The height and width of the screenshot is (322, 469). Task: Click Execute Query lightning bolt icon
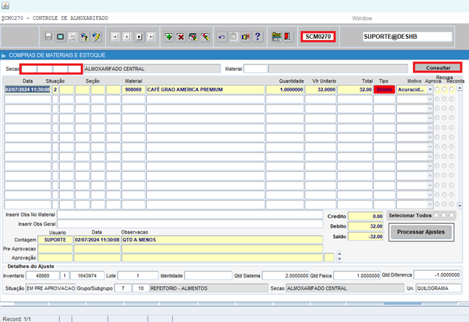(x=96, y=37)
